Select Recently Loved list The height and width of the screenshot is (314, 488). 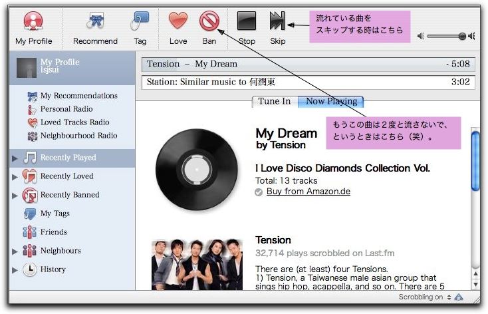pyautogui.click(x=72, y=176)
